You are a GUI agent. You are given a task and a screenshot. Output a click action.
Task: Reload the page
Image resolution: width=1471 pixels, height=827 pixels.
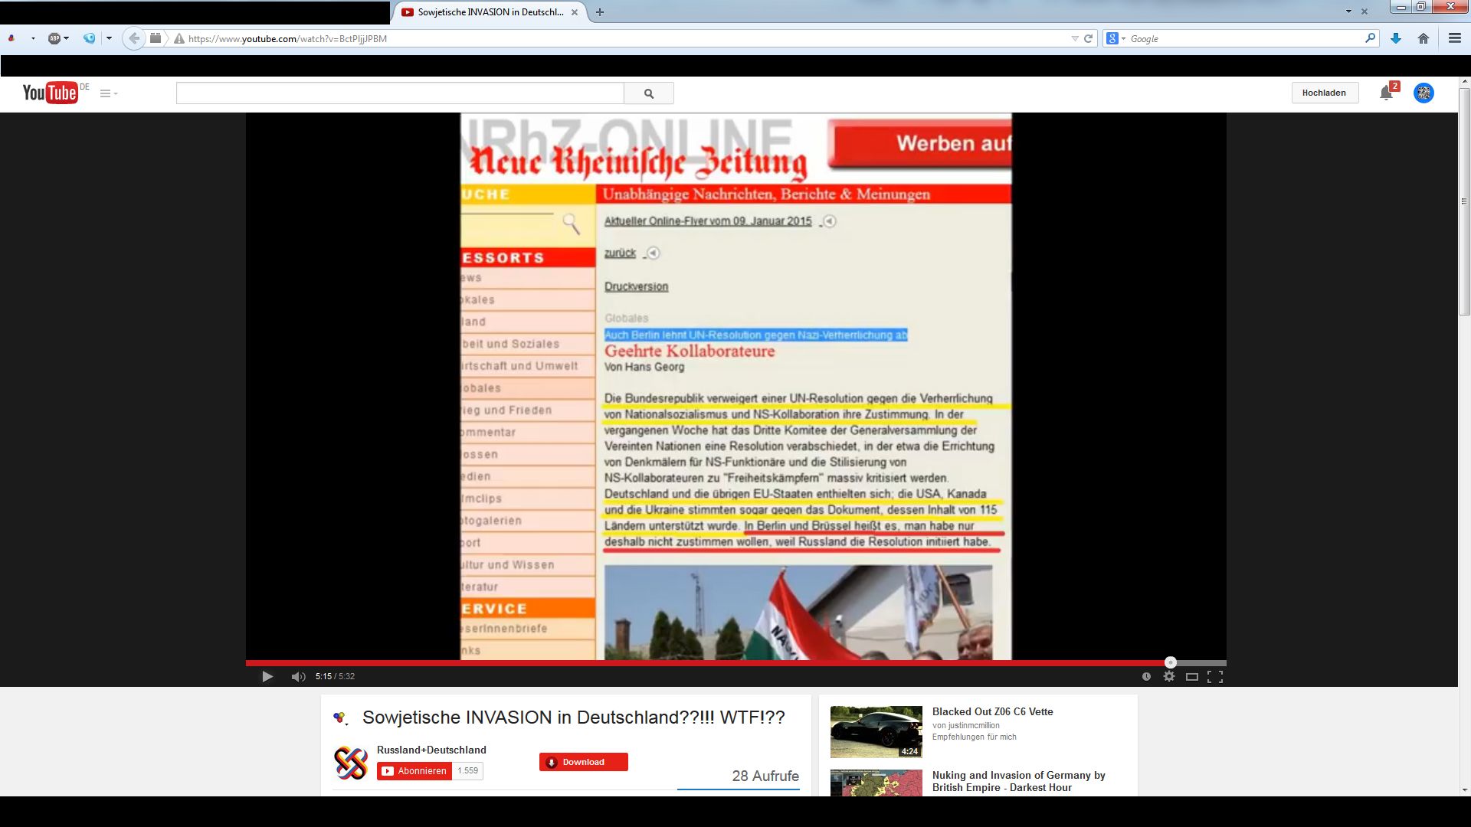pyautogui.click(x=1088, y=38)
